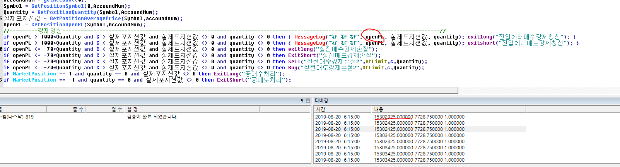Click the pin icon of the output panel
620x167 pixels.
click(302, 101)
